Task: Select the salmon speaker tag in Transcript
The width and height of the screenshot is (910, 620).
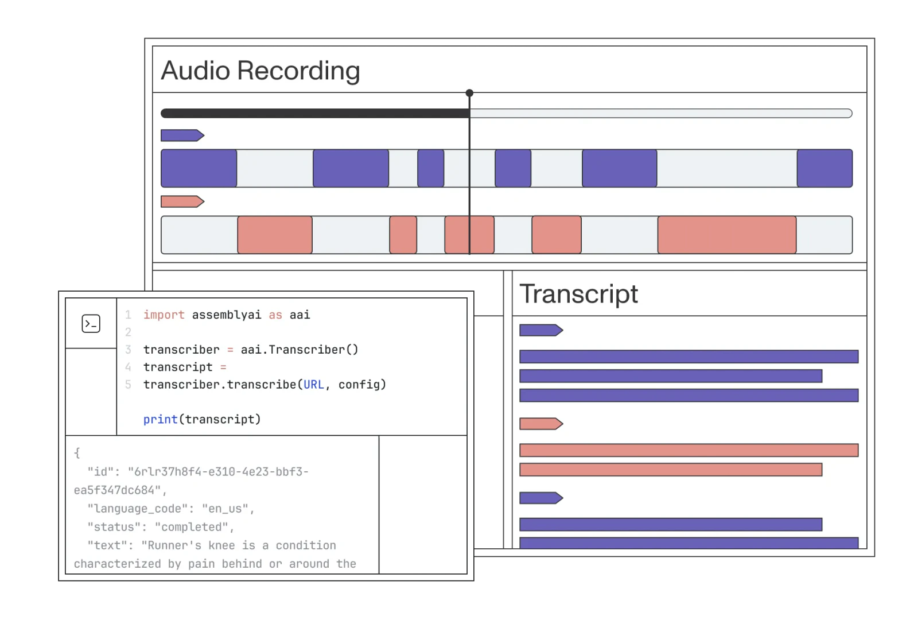Action: [540, 424]
